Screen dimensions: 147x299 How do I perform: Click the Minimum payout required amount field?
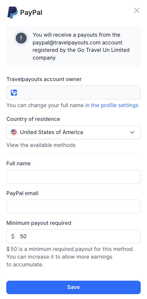click(x=73, y=236)
